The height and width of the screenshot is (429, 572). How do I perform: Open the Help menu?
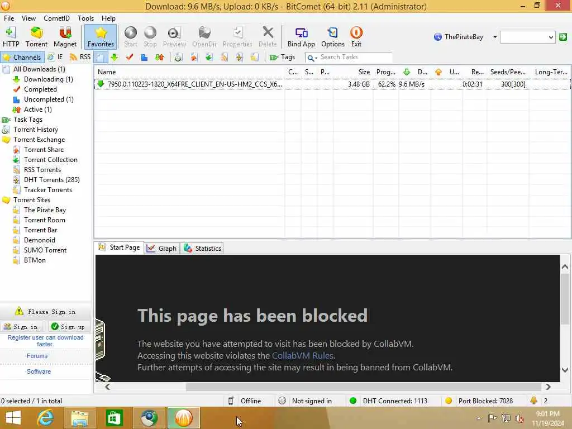[x=108, y=18]
